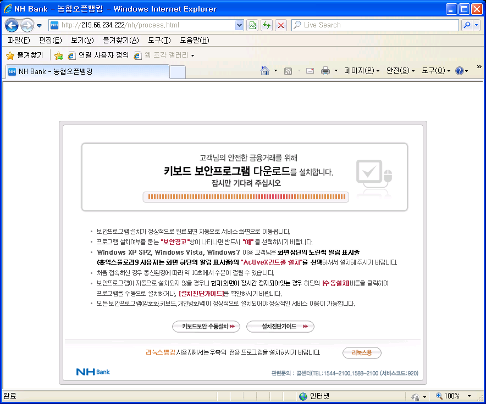Screen dimensions: 486x404
Task: Click the green Refresh icon
Action: (267, 25)
